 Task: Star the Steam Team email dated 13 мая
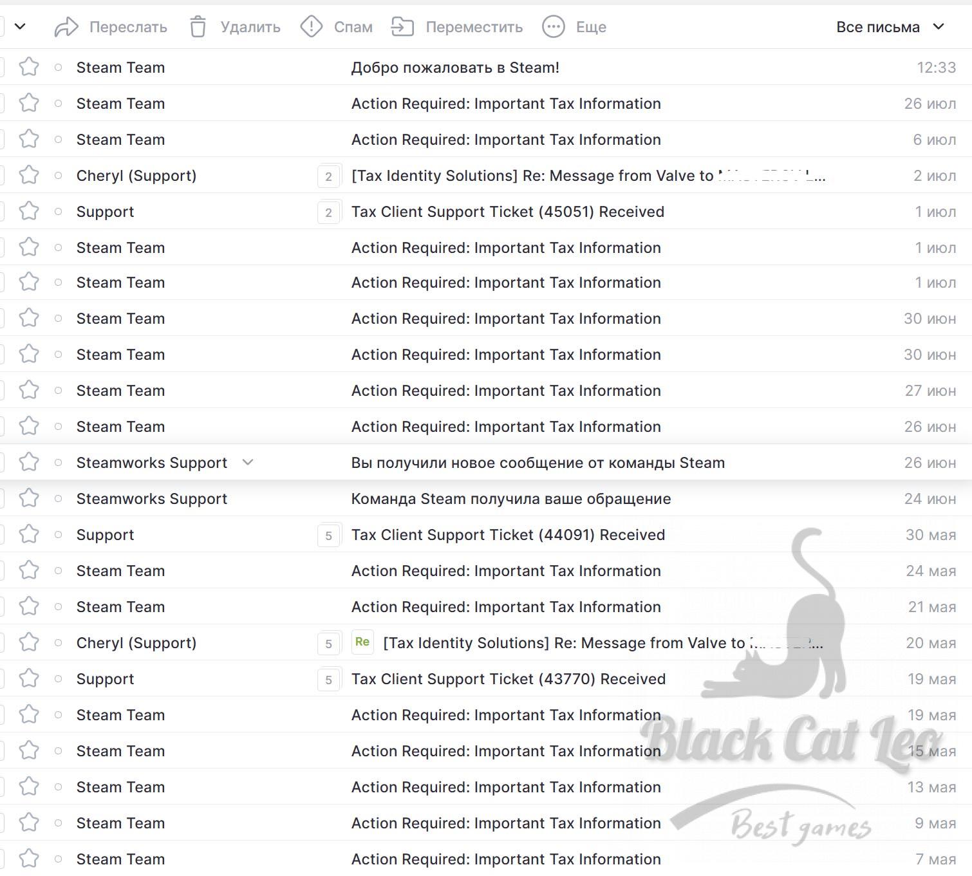point(29,787)
